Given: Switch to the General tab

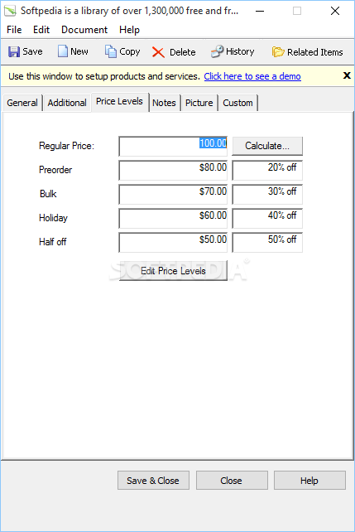Looking at the screenshot, I should (22, 103).
